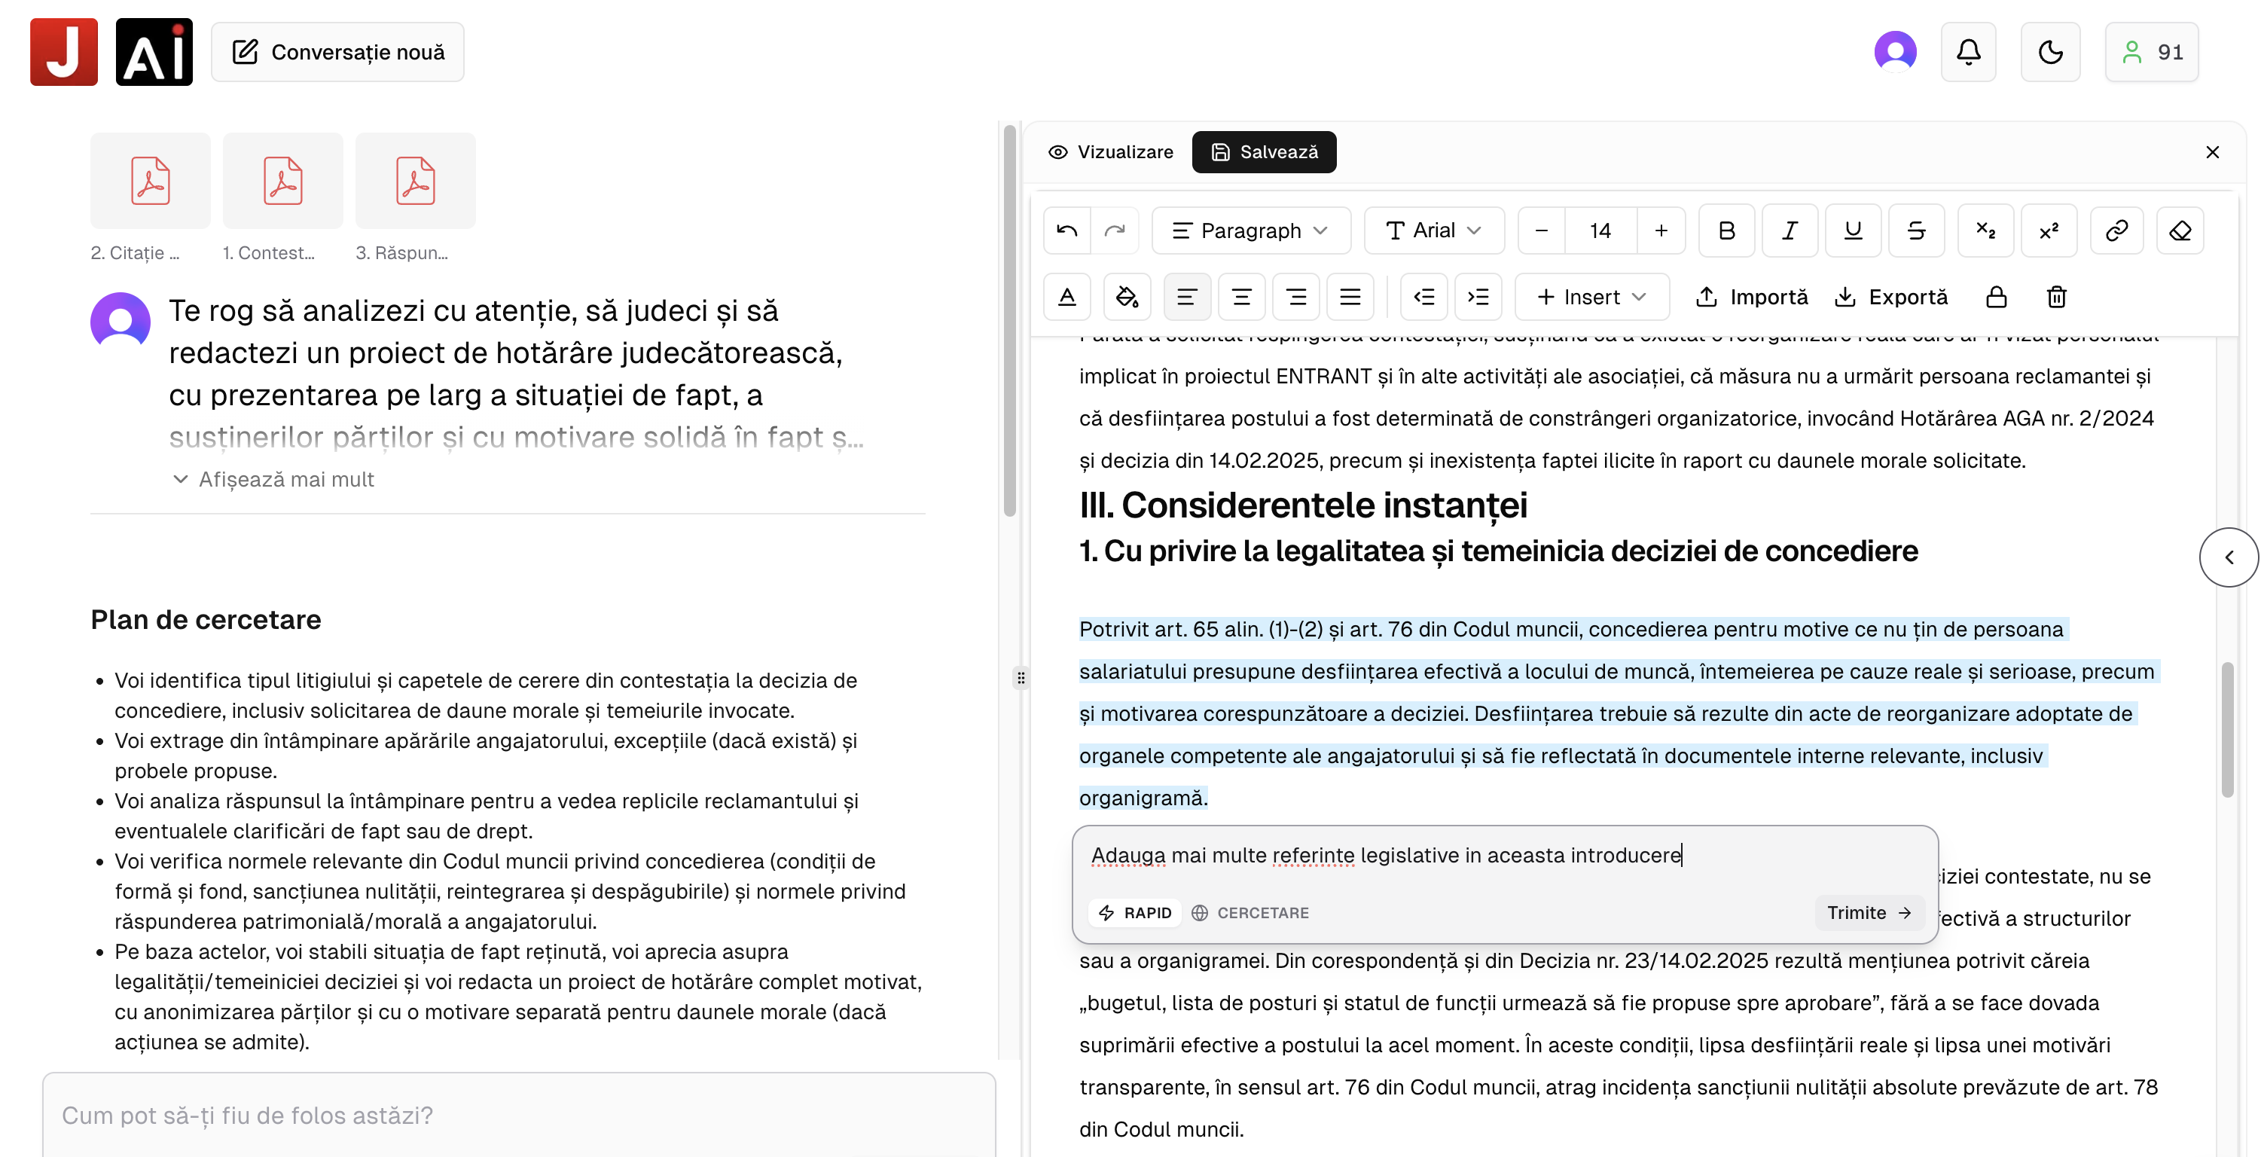Image resolution: width=2261 pixels, height=1157 pixels.
Task: Toggle bold formatting in the editor
Action: click(x=1725, y=230)
